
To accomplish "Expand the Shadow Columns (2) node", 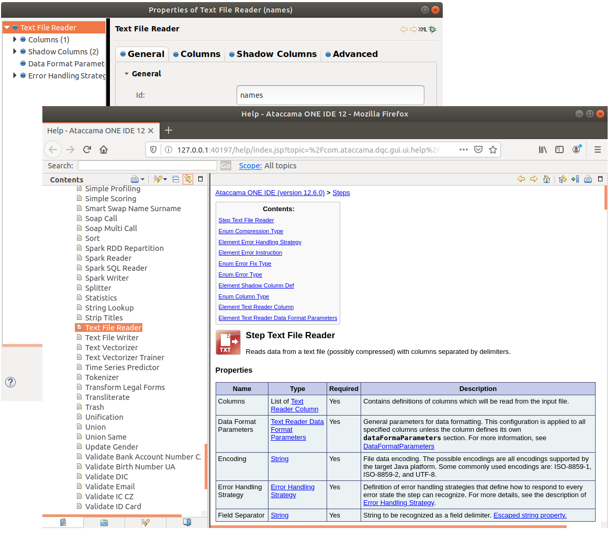I will point(15,52).
